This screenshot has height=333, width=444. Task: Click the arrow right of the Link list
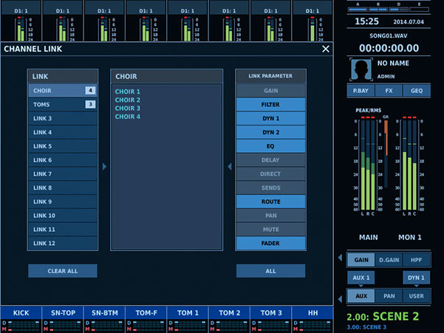pyautogui.click(x=104, y=166)
